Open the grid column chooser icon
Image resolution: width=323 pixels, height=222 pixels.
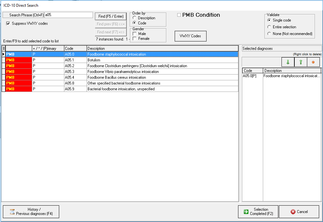[4, 49]
